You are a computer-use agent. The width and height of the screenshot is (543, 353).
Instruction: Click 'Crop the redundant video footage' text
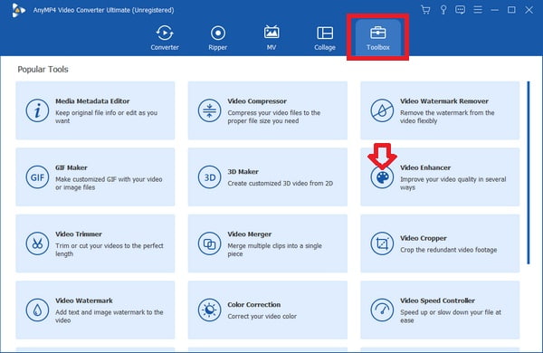coord(449,250)
